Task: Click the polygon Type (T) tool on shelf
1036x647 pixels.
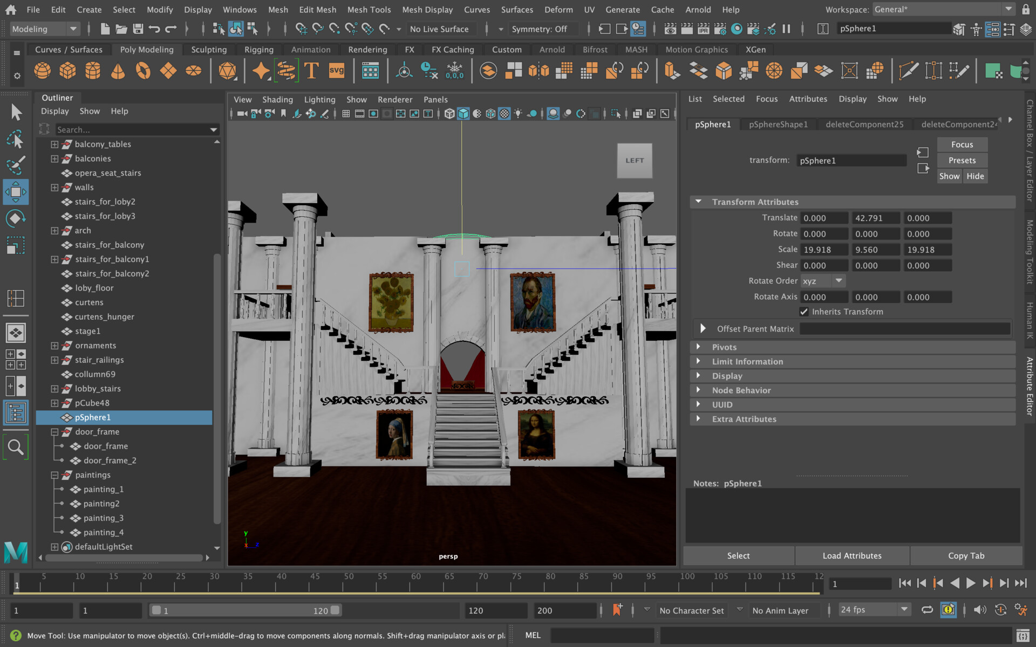Action: tap(311, 71)
